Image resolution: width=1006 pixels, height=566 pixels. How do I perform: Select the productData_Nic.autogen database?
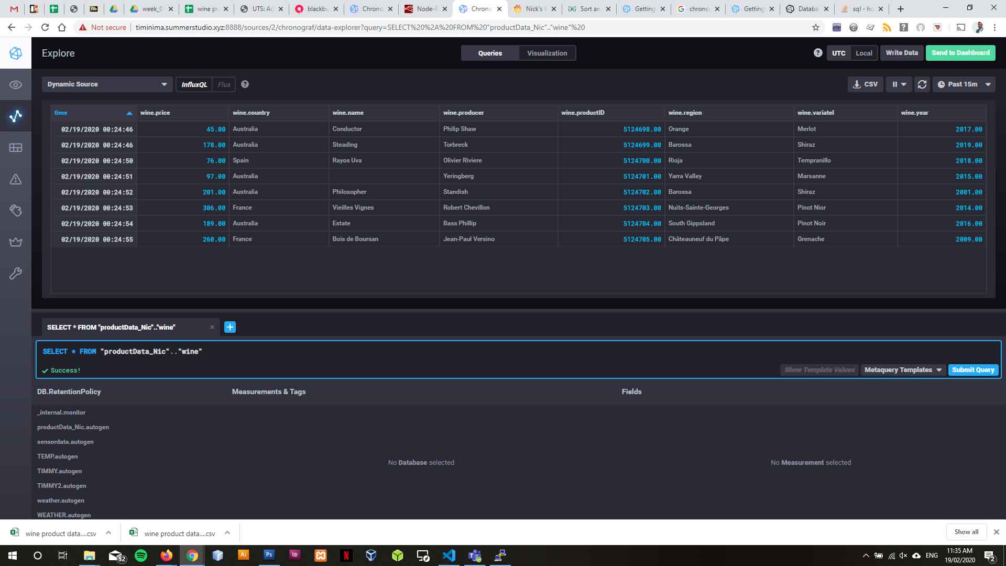tap(73, 427)
